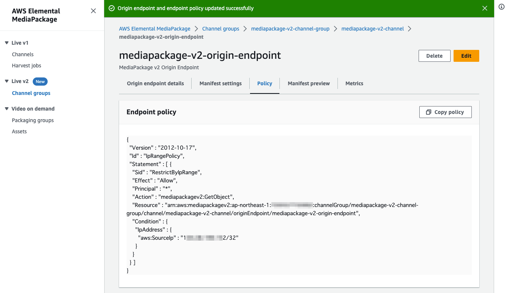Open the Metrics tab
Viewport: 509px width, 293px height.
(354, 83)
